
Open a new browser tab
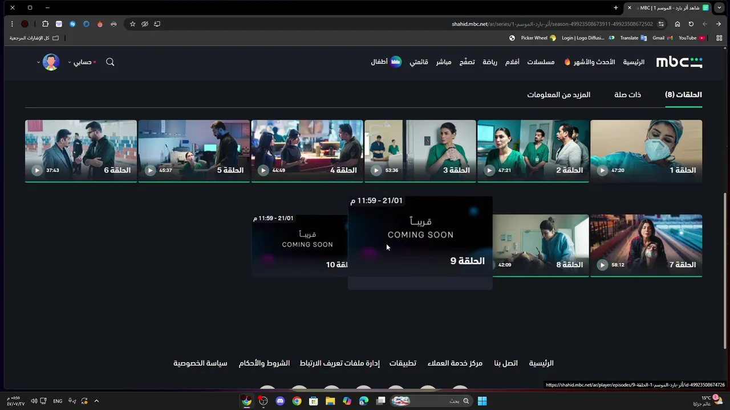(x=616, y=8)
